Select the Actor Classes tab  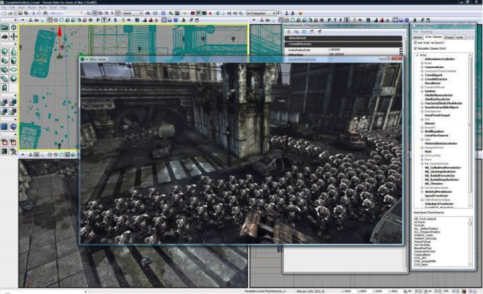coord(433,36)
